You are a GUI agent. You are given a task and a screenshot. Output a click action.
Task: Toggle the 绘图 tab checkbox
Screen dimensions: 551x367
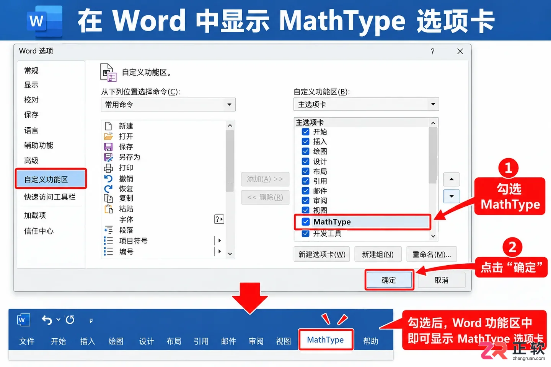point(306,151)
